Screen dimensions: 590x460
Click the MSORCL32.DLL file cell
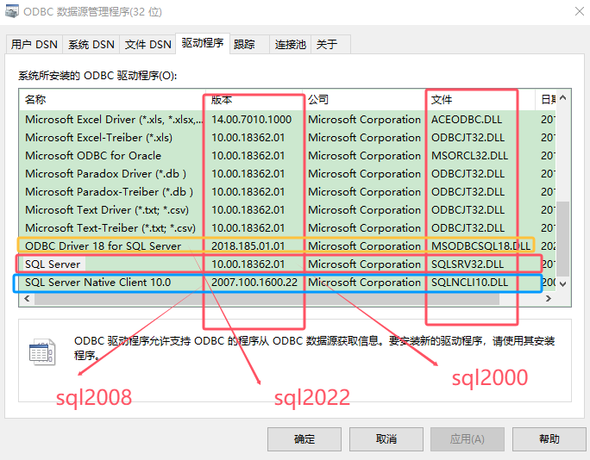(x=469, y=156)
